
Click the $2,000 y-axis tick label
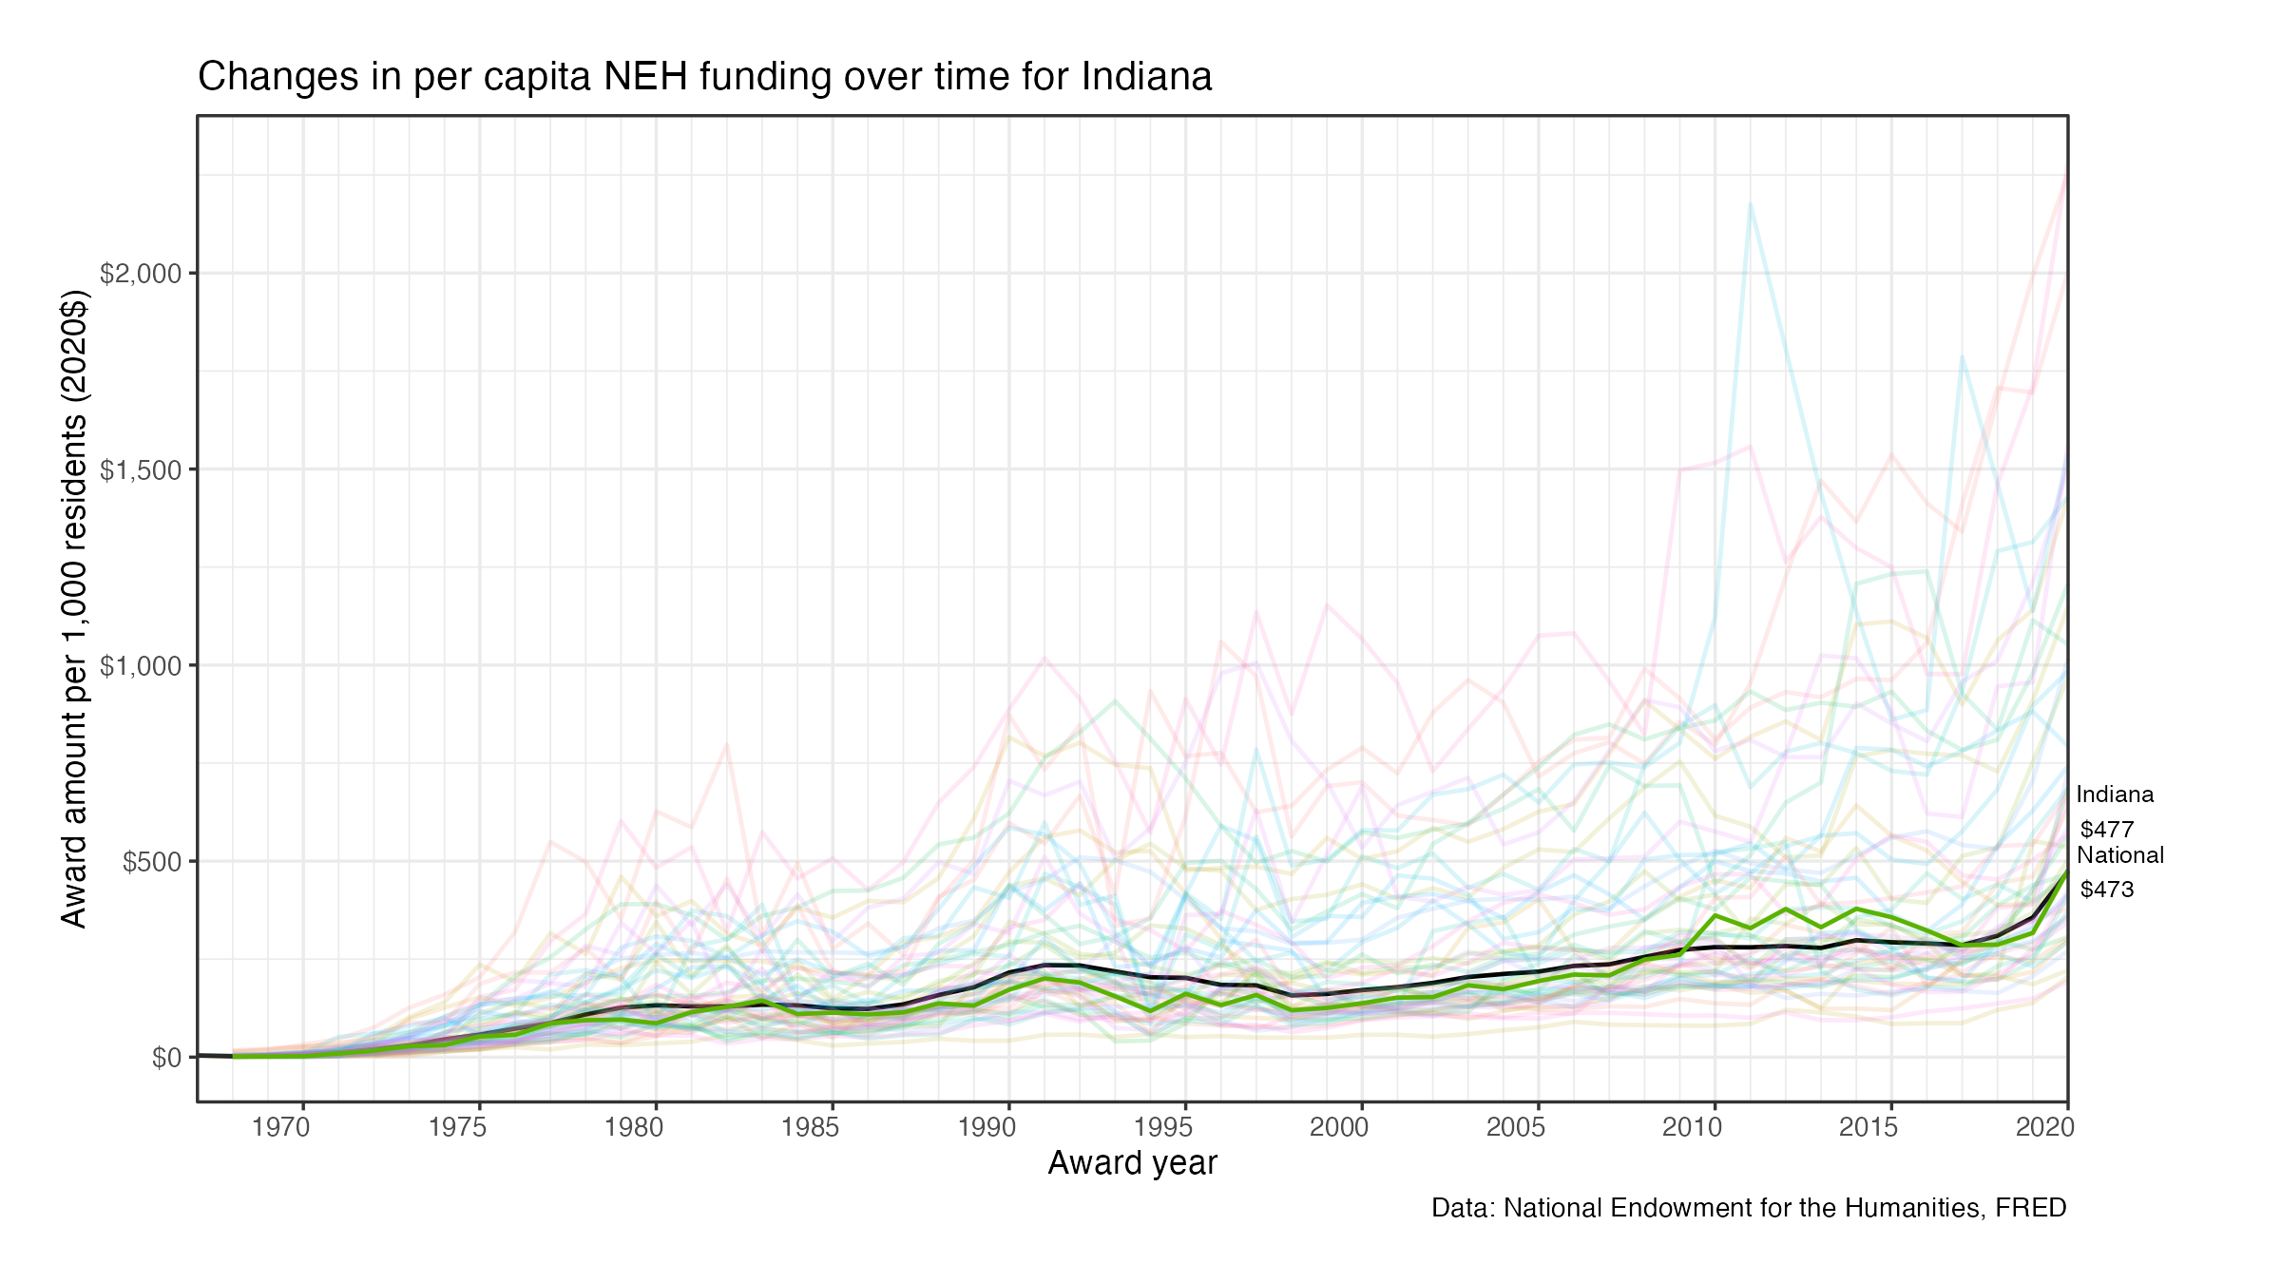coord(140,274)
